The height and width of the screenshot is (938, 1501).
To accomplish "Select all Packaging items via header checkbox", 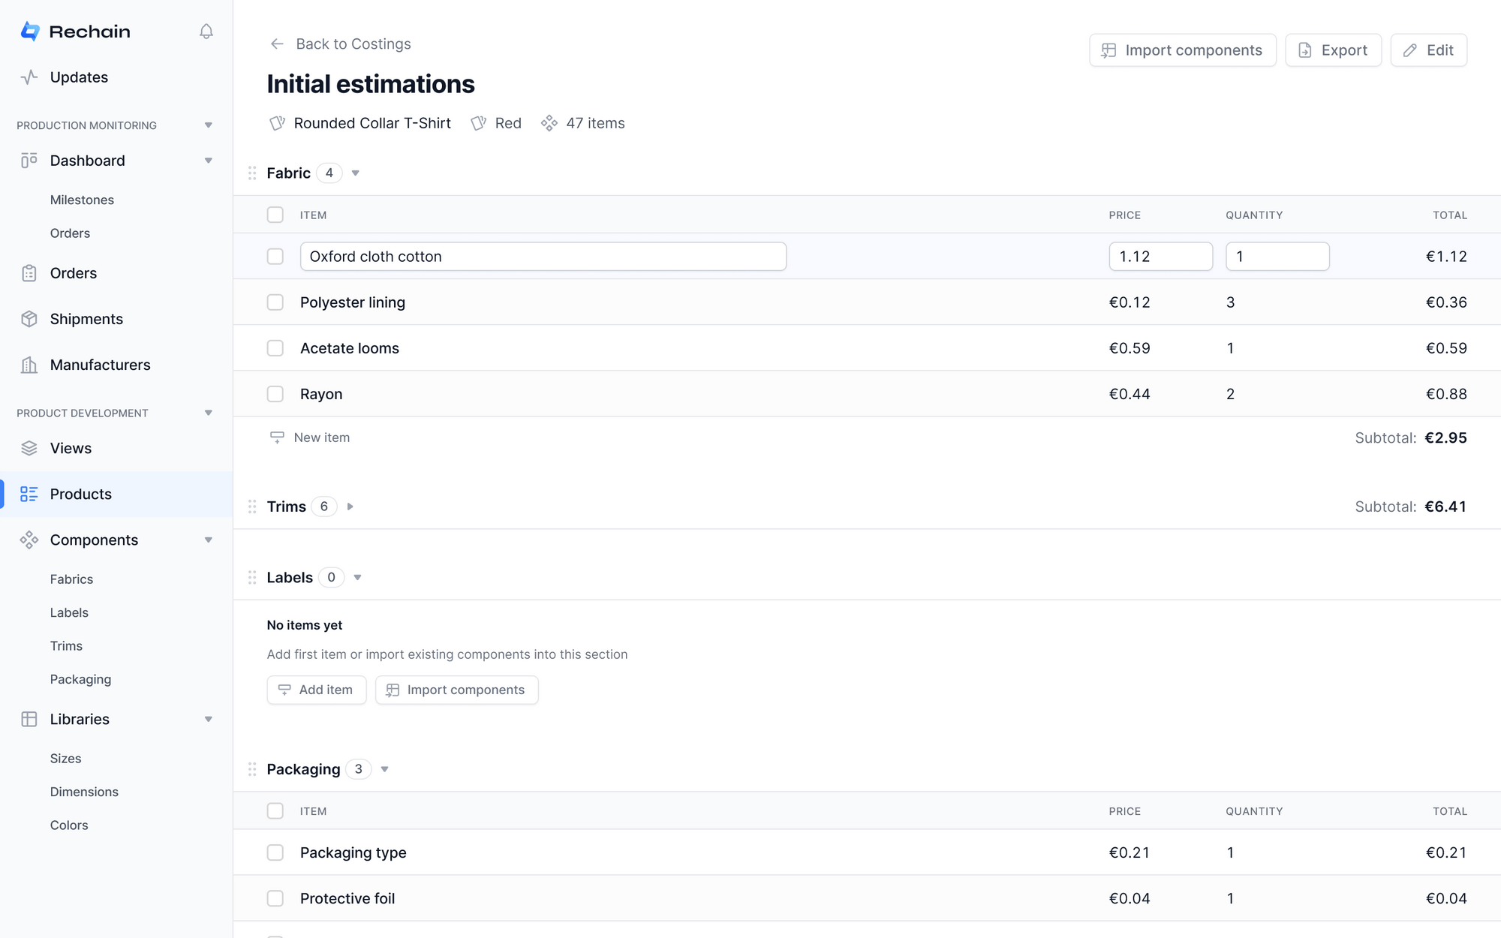I will tap(275, 811).
